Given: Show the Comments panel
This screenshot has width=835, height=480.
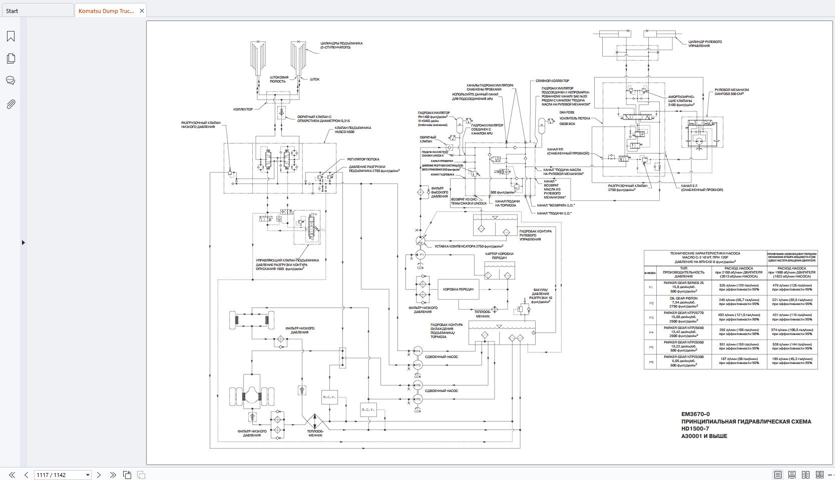Looking at the screenshot, I should pos(11,80).
